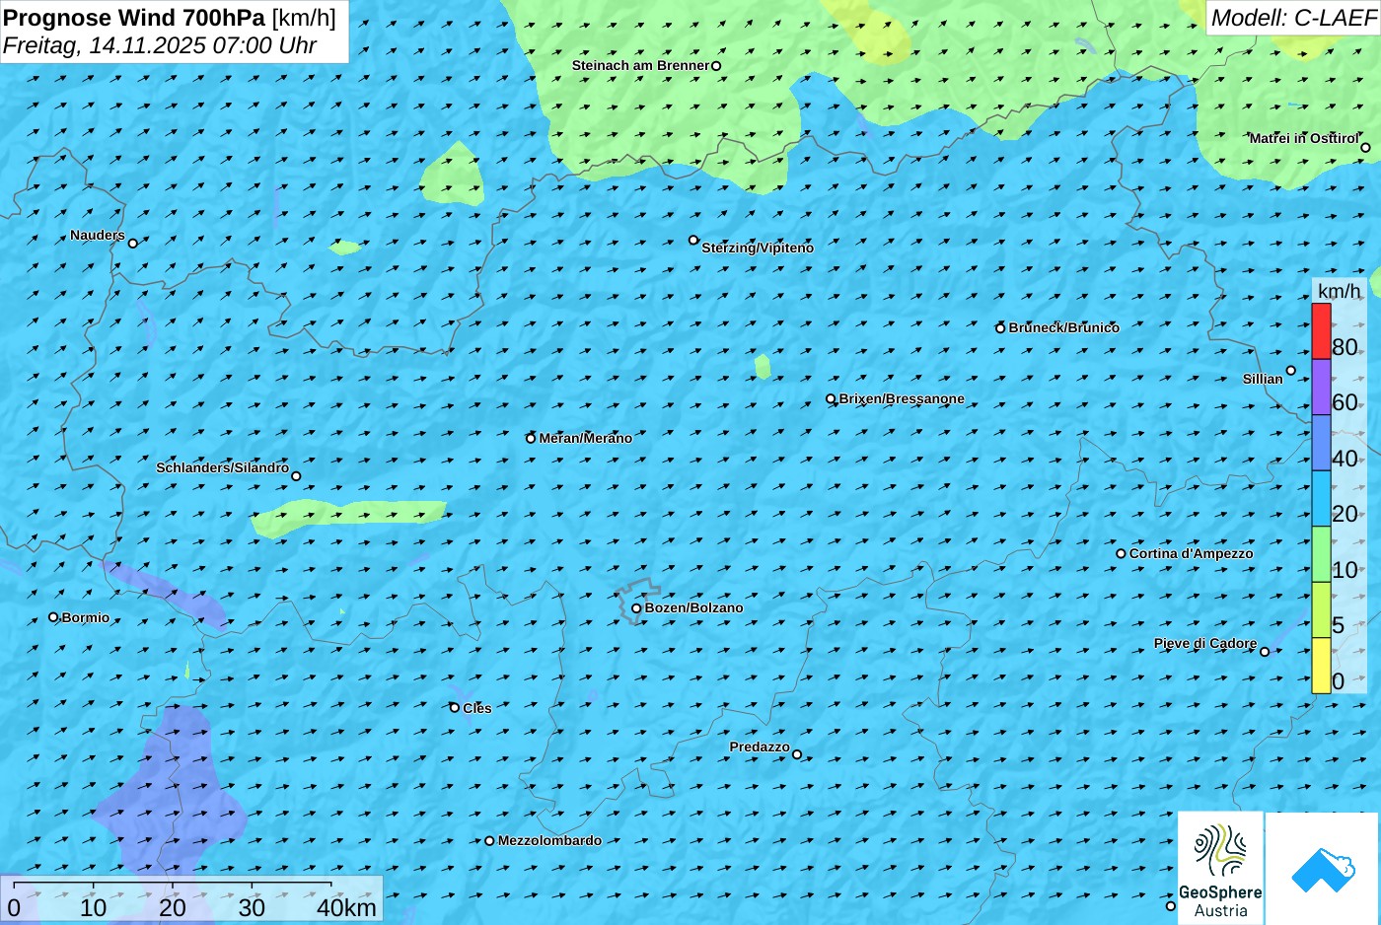
Task: Click the 'Brixen/Bressanone' label
Action: tap(902, 398)
